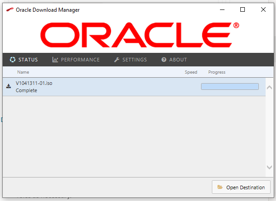Image resolution: width=276 pixels, height=201 pixels.
Task: Click the progress bar for V1041311-01.iso
Action: pyautogui.click(x=230, y=86)
